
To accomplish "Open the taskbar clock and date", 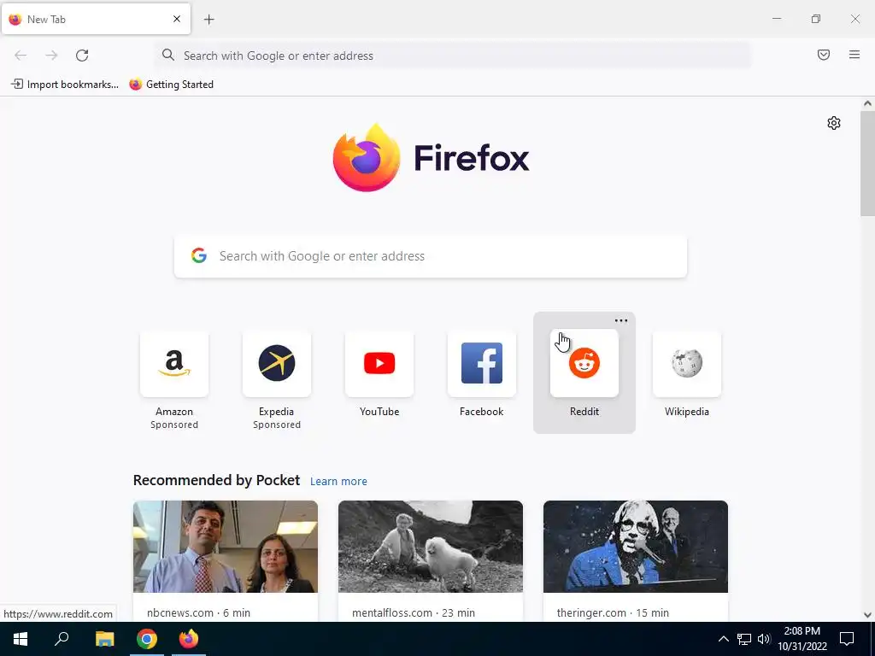I will [x=802, y=639].
